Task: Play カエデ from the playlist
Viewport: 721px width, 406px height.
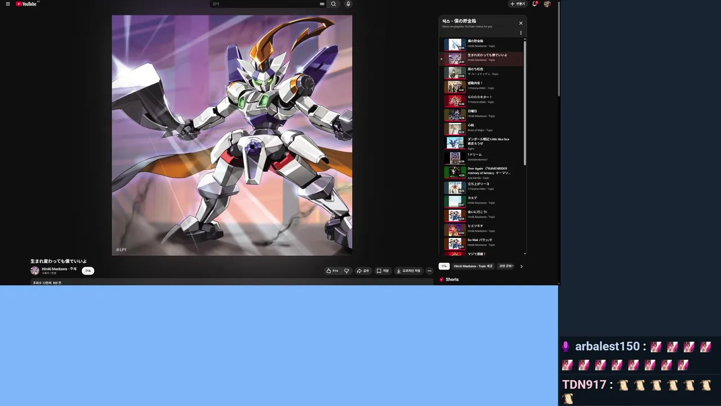Action: click(x=482, y=201)
